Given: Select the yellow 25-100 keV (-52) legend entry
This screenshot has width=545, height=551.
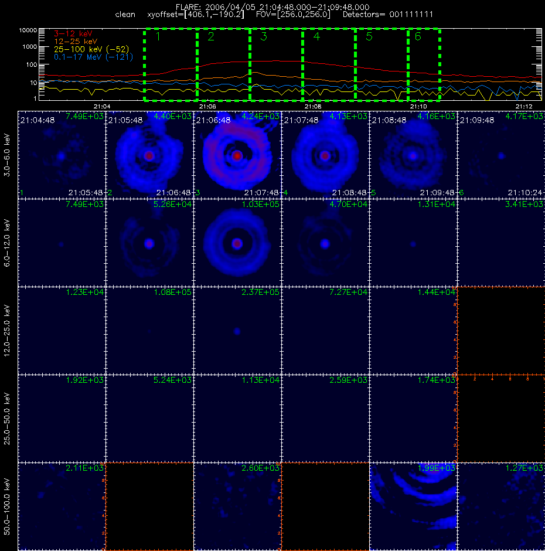Looking at the screenshot, I should click(91, 49).
